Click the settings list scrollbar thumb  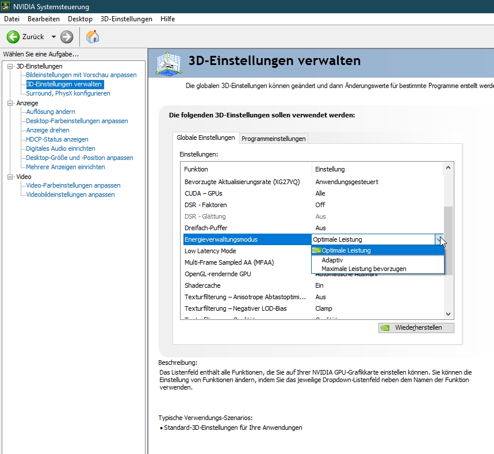[449, 241]
